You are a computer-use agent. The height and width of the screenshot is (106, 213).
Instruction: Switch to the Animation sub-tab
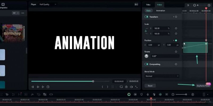coord(161,11)
